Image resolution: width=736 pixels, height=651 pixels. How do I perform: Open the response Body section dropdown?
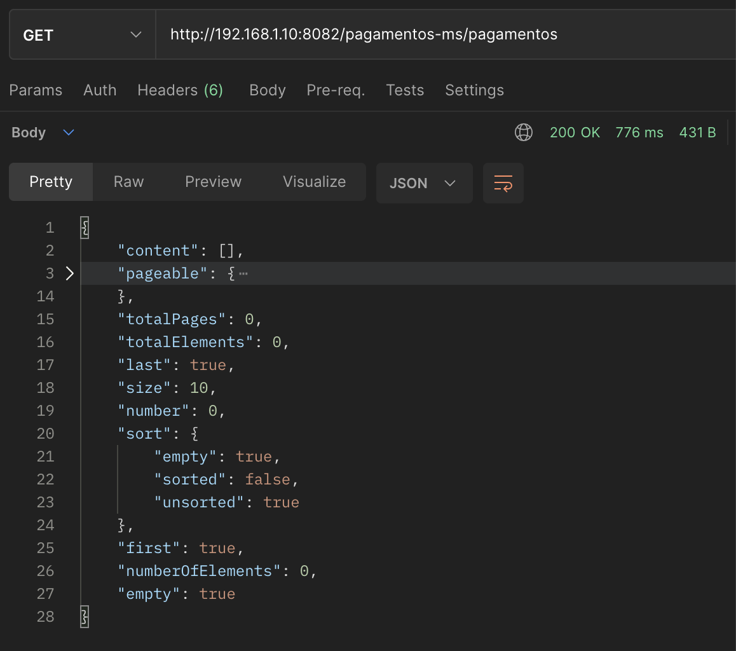tap(43, 133)
